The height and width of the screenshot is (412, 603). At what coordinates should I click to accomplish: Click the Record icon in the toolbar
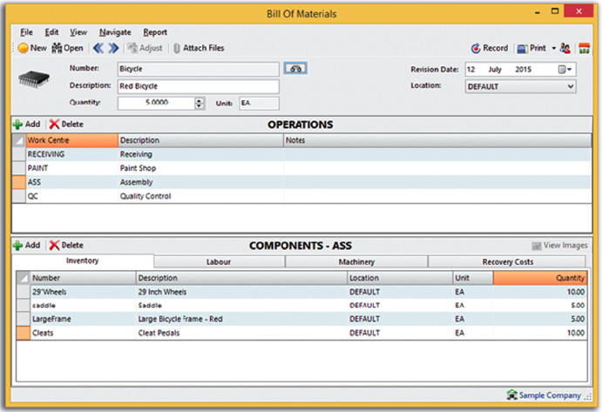point(476,48)
